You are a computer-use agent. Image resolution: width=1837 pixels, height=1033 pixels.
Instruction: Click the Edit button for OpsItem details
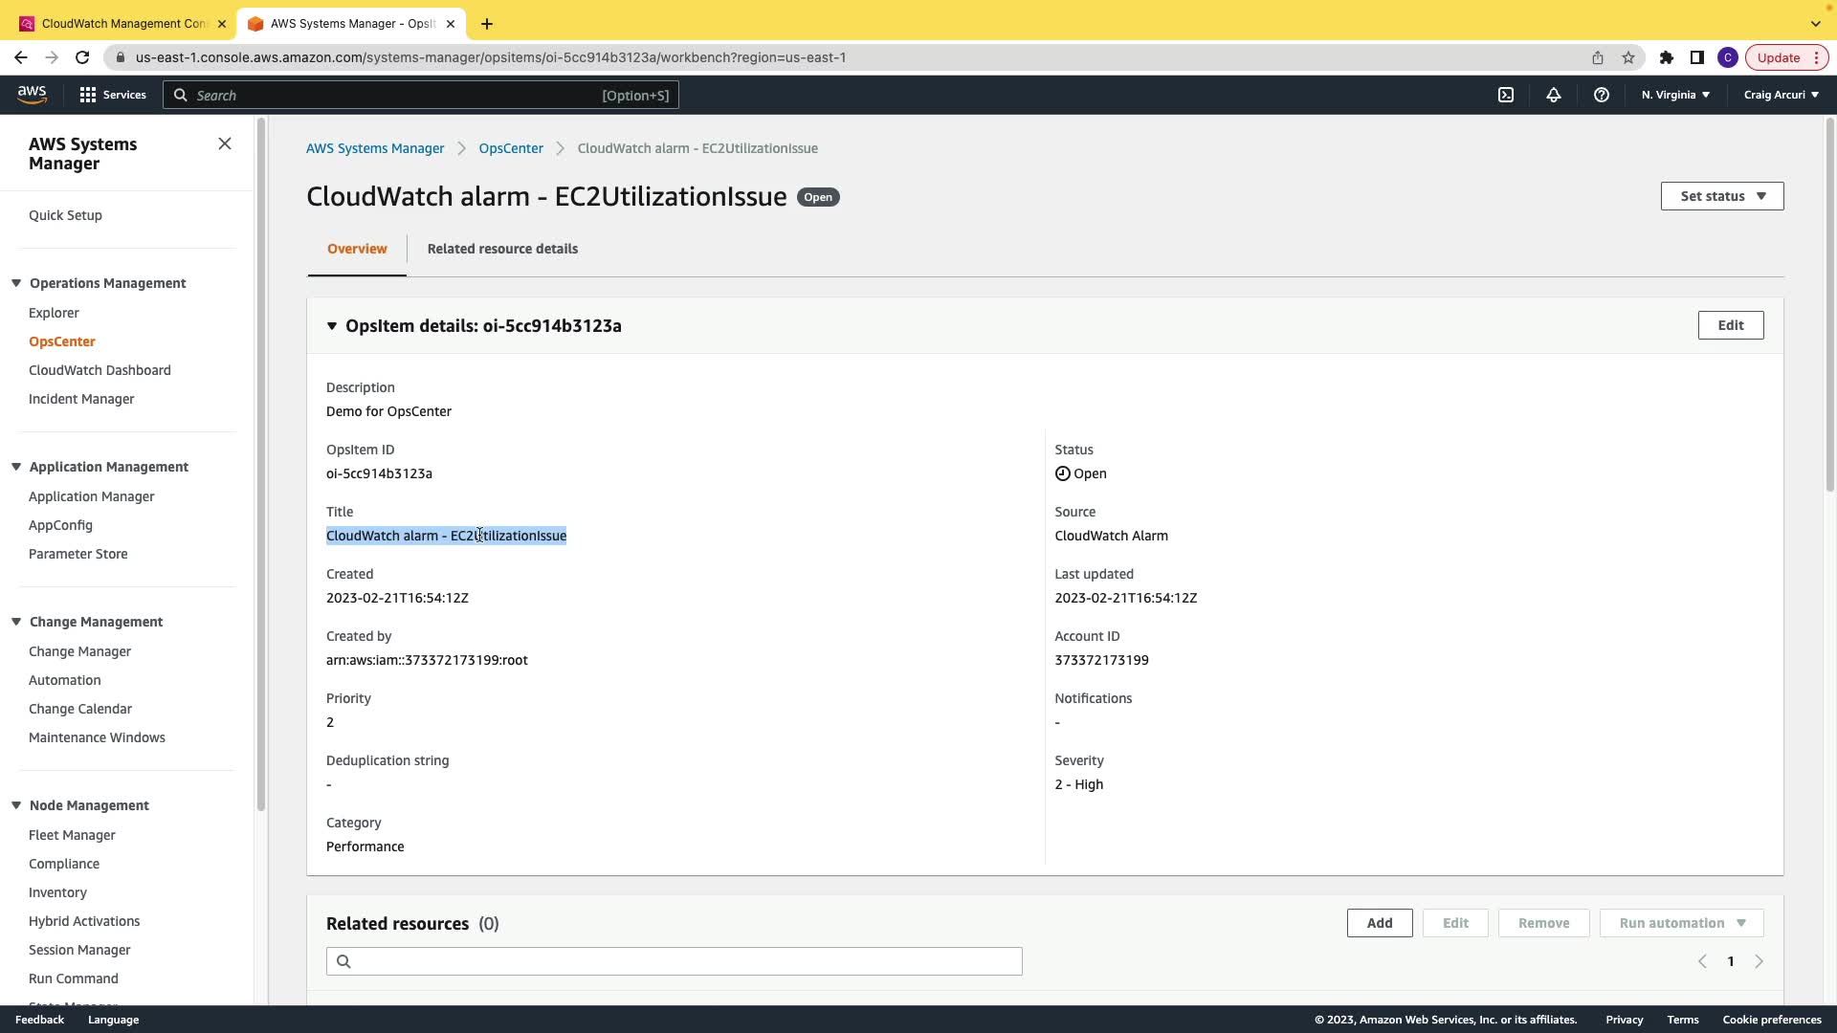pos(1730,325)
